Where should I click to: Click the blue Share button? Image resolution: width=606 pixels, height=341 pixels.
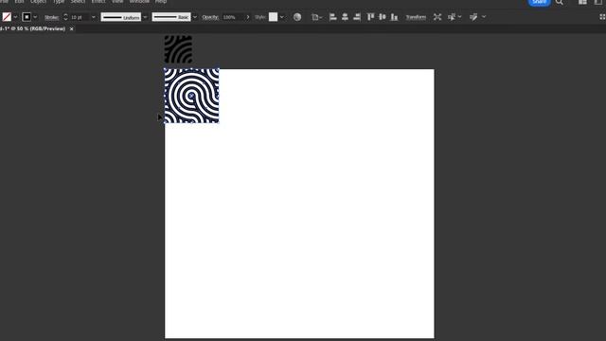[539, 2]
